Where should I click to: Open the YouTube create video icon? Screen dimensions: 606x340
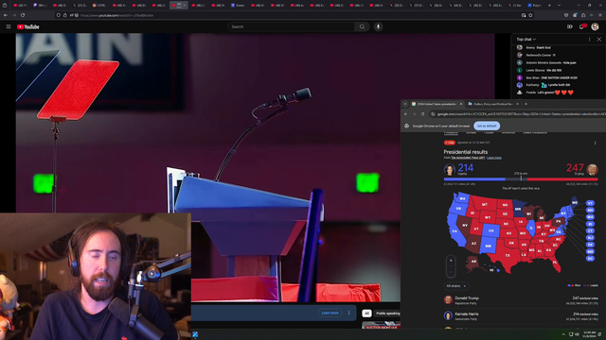tap(570, 26)
